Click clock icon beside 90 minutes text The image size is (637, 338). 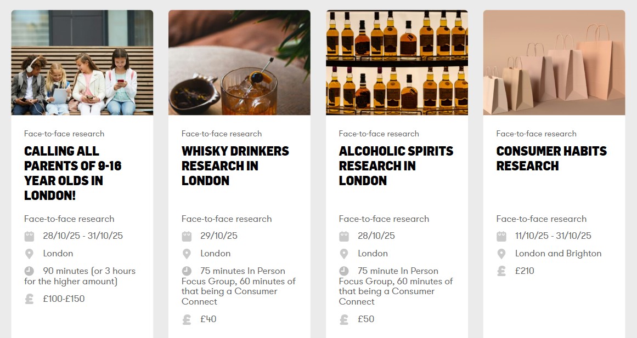[x=29, y=271]
